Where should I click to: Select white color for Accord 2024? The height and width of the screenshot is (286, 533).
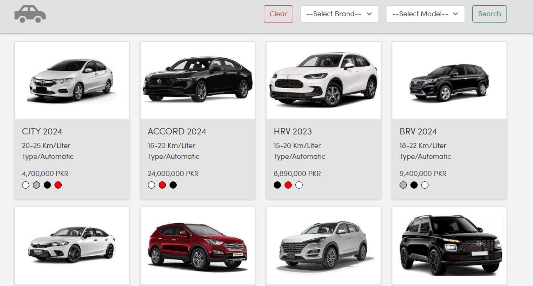151,185
